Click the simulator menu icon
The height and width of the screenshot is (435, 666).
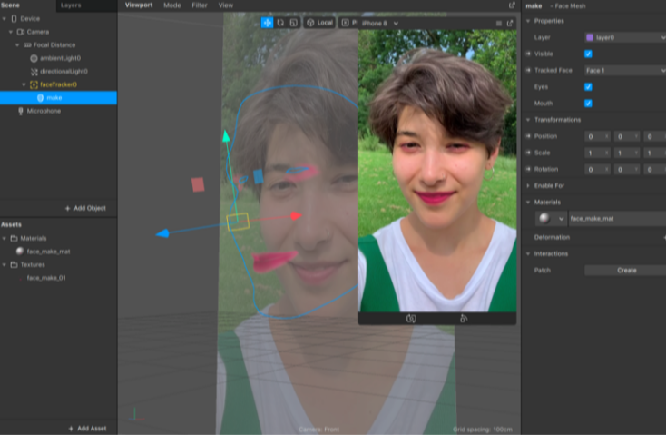[498, 22]
